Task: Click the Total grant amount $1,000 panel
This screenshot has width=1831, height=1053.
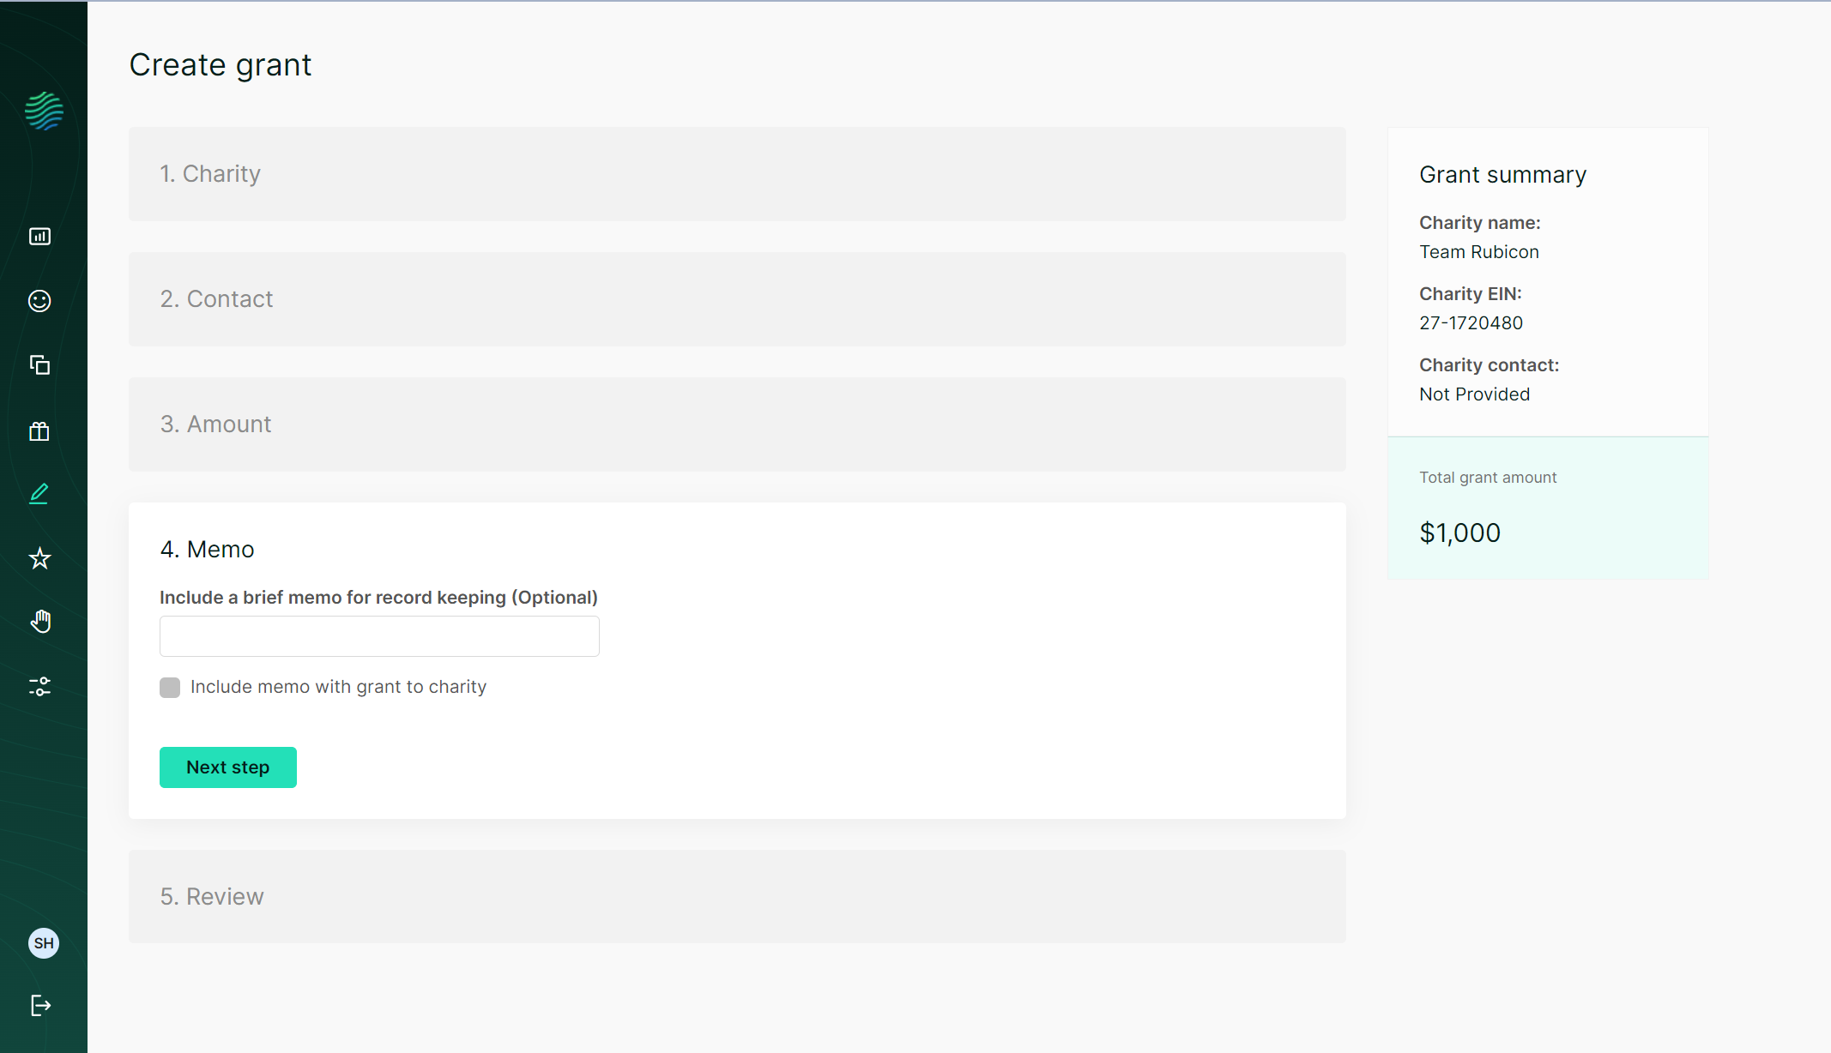Action: [1547, 508]
